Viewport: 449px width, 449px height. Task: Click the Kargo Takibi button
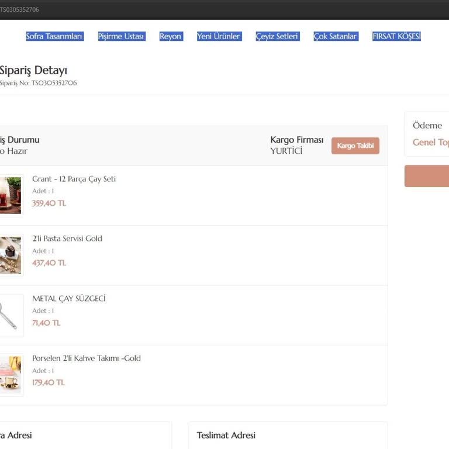click(355, 146)
